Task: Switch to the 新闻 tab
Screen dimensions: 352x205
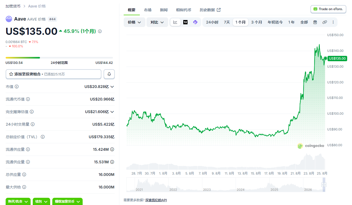Action: click(164, 10)
